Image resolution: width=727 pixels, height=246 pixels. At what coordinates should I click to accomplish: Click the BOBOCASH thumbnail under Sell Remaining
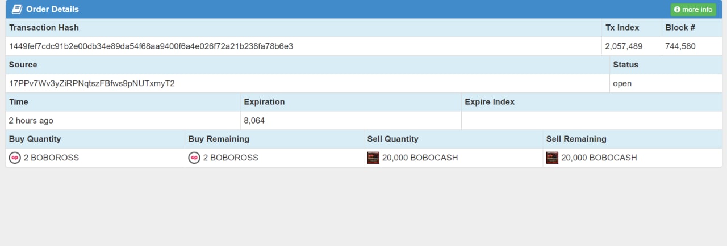[x=552, y=158]
